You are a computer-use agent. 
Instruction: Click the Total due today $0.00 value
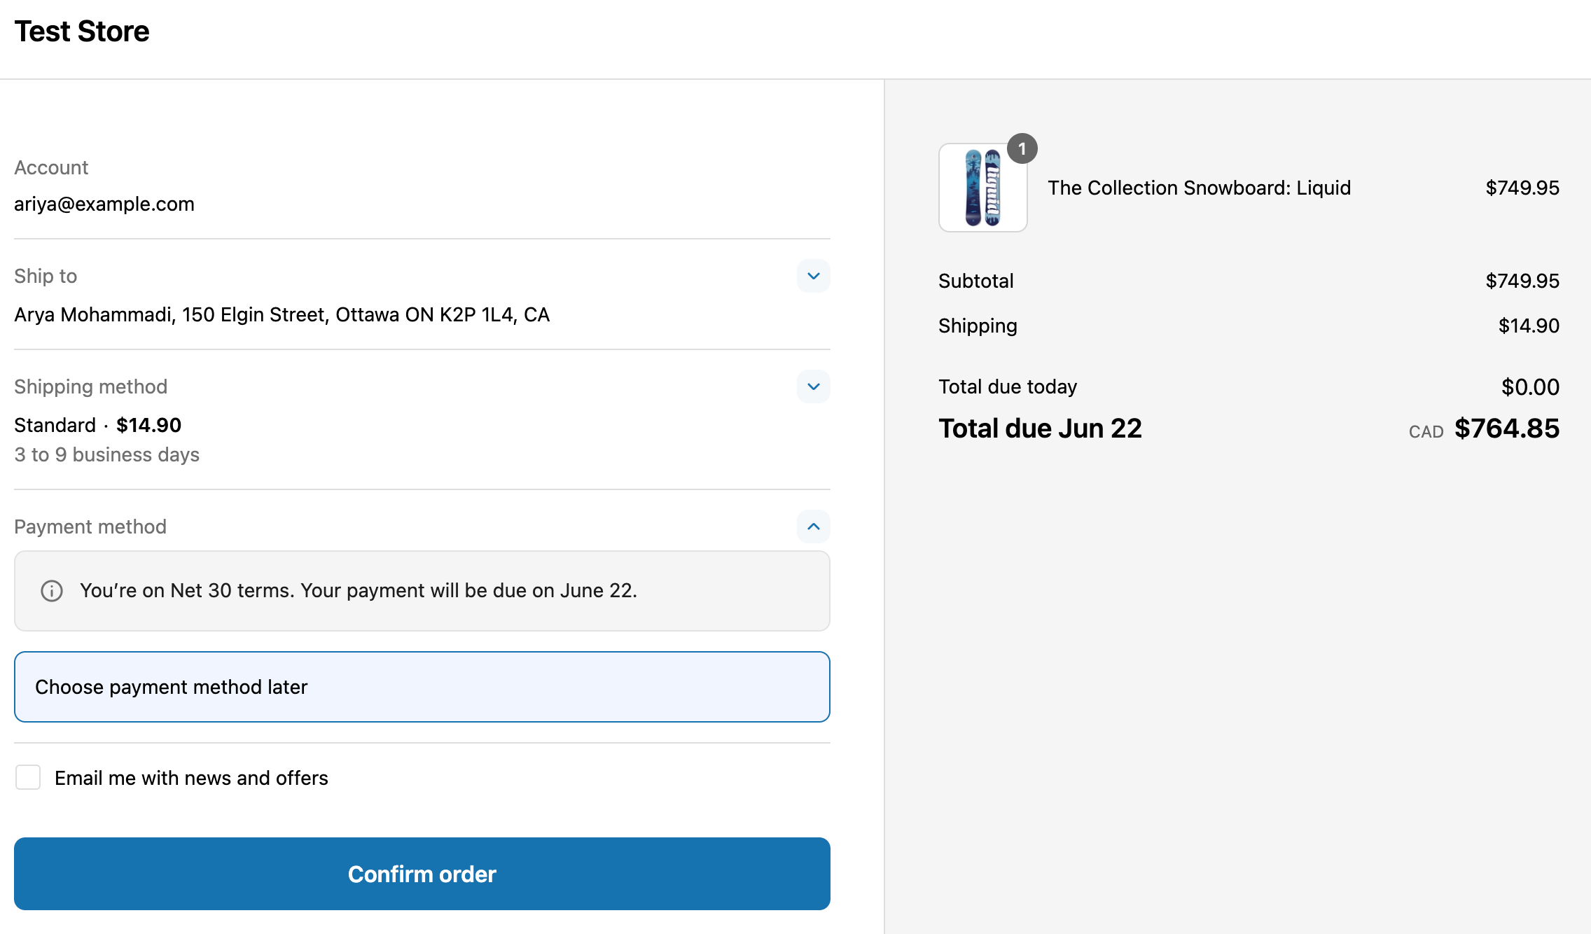pyautogui.click(x=1530, y=386)
